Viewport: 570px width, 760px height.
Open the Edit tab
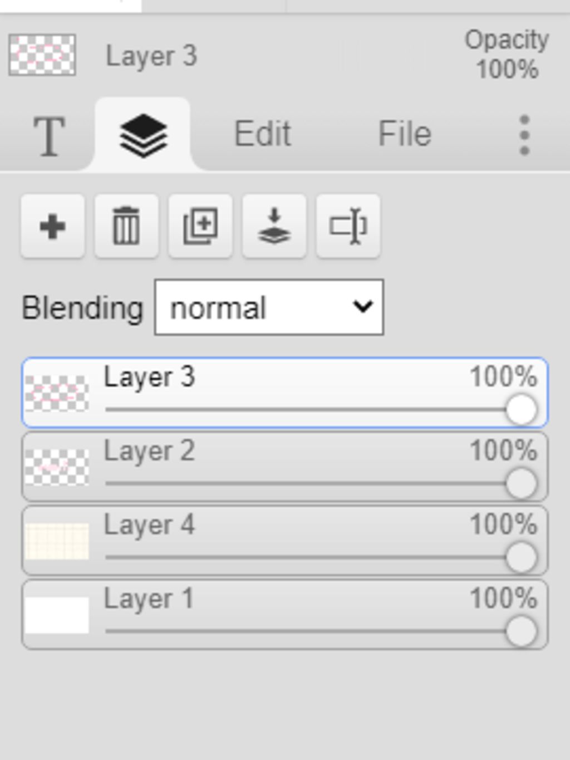(262, 134)
